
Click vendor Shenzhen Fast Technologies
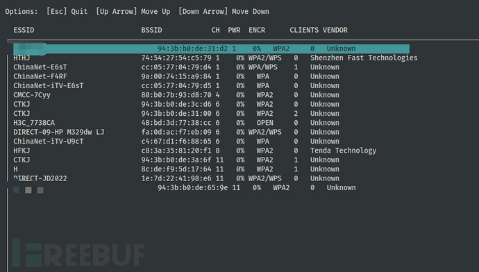click(364, 58)
